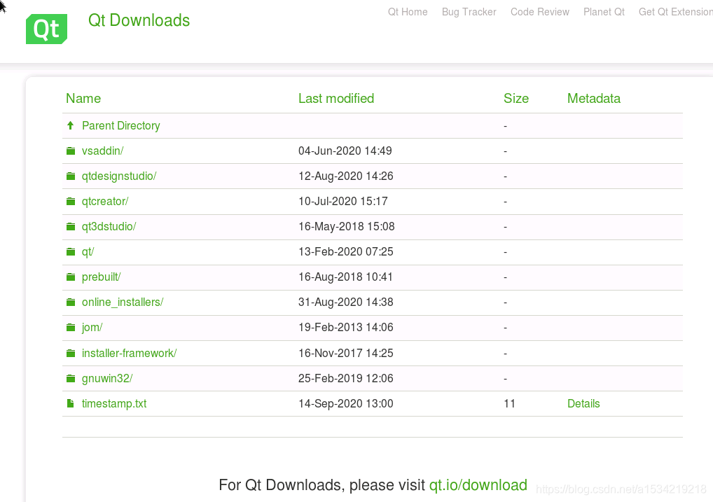Click the folder icon beside prebuilt/
Screen dimensions: 713x502
tap(71, 277)
